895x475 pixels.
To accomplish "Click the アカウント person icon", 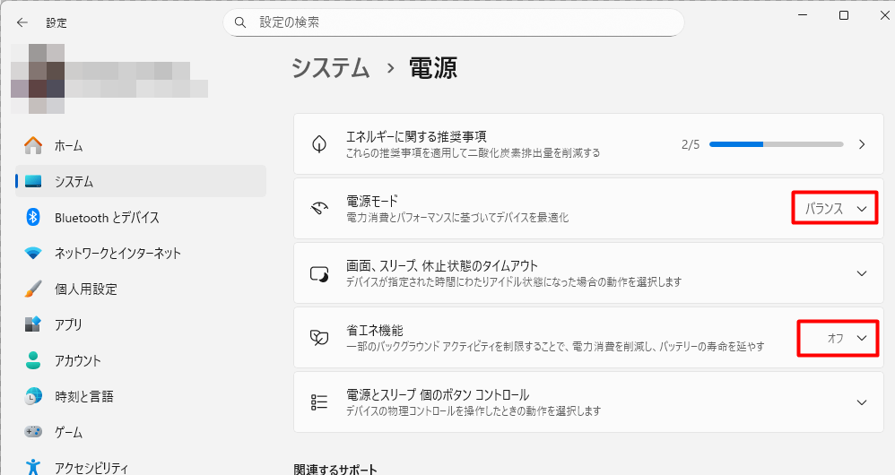I will click(x=33, y=360).
